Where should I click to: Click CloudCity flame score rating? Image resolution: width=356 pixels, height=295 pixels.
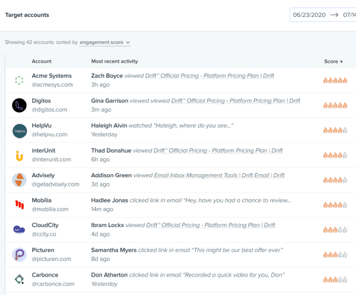335,230
